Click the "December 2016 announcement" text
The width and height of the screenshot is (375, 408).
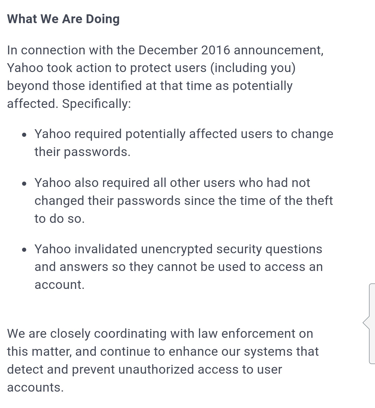230,50
